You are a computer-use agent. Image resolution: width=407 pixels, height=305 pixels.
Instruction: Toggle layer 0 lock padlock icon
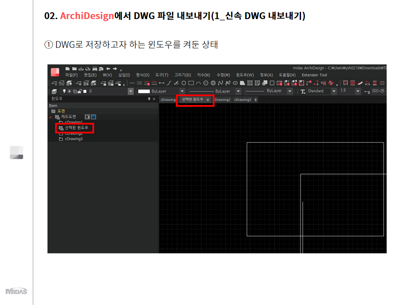(80, 91)
